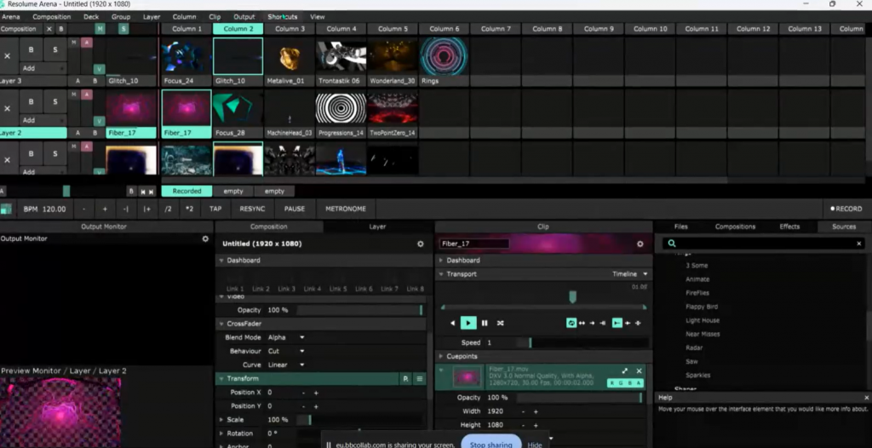
Task: Eject Layer 2 with its X button
Action: point(7,108)
